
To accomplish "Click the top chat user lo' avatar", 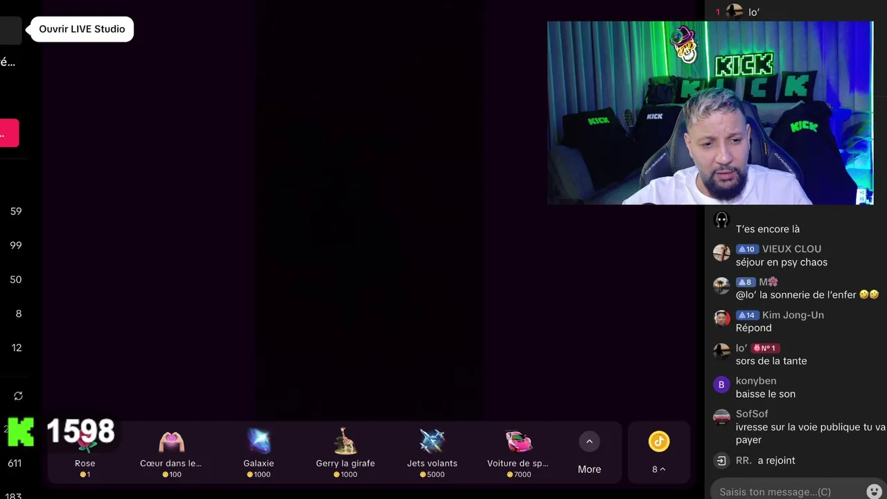I will click(735, 11).
